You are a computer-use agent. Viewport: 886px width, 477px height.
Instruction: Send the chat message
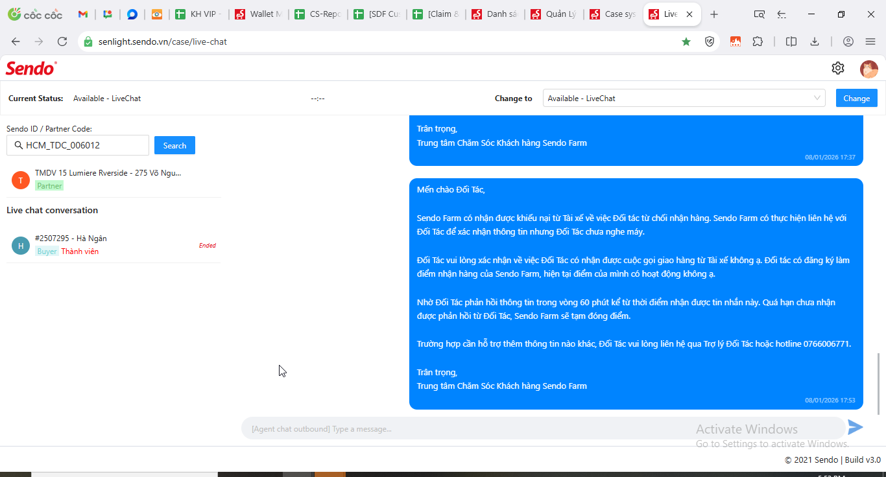(856, 427)
